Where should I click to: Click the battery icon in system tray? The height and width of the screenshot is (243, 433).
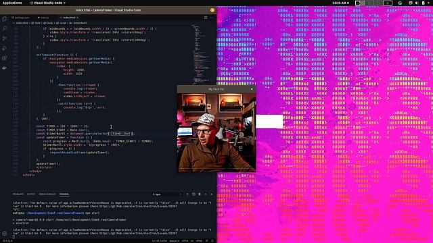click(423, 3)
